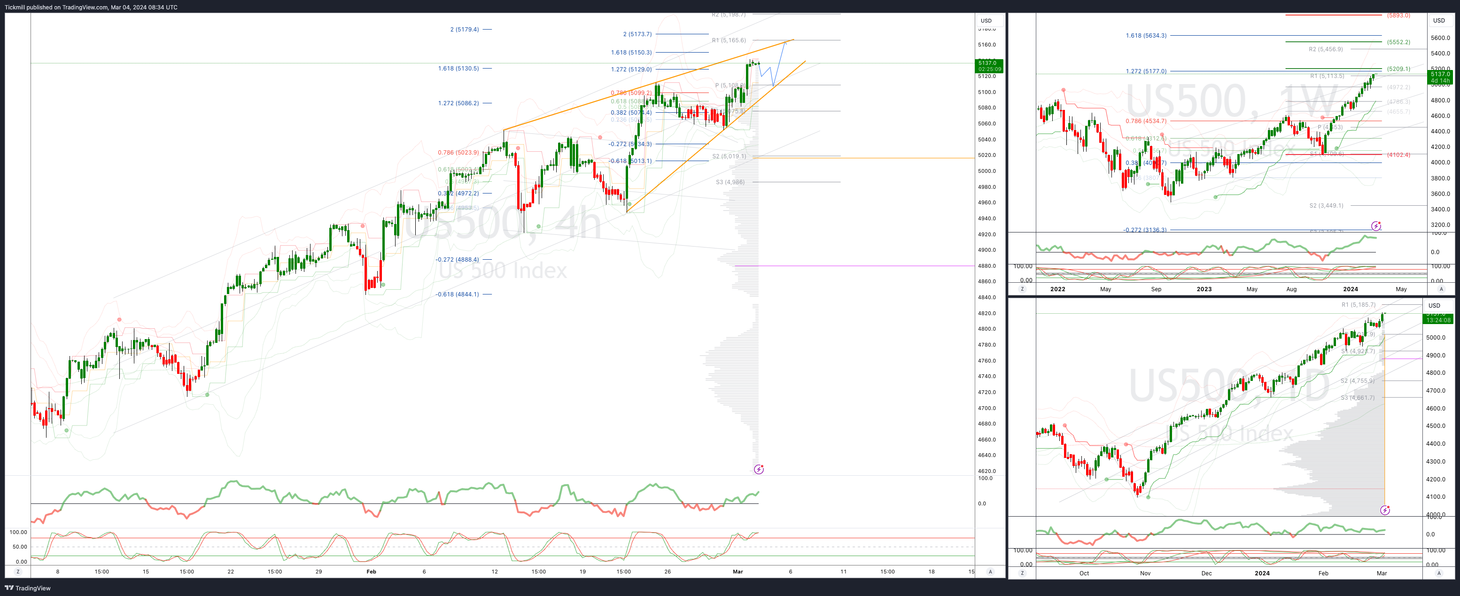Click lightning event icon on 4h chart
Viewport: 1460px width, 596px height.
coord(759,469)
